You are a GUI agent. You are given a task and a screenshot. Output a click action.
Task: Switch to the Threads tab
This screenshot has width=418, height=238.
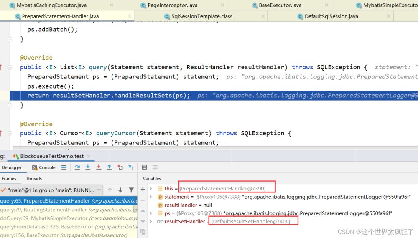(x=34, y=179)
